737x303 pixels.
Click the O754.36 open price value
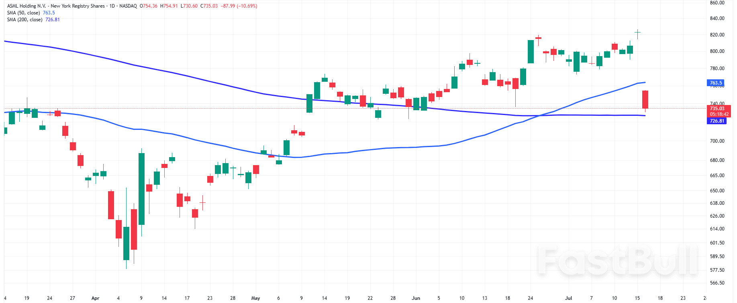[x=148, y=6]
